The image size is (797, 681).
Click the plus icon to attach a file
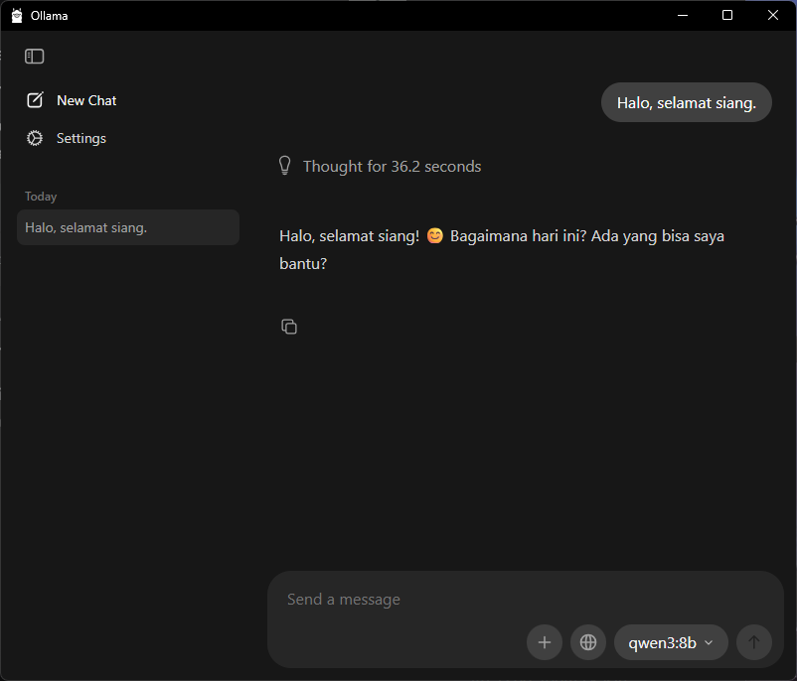(x=545, y=642)
